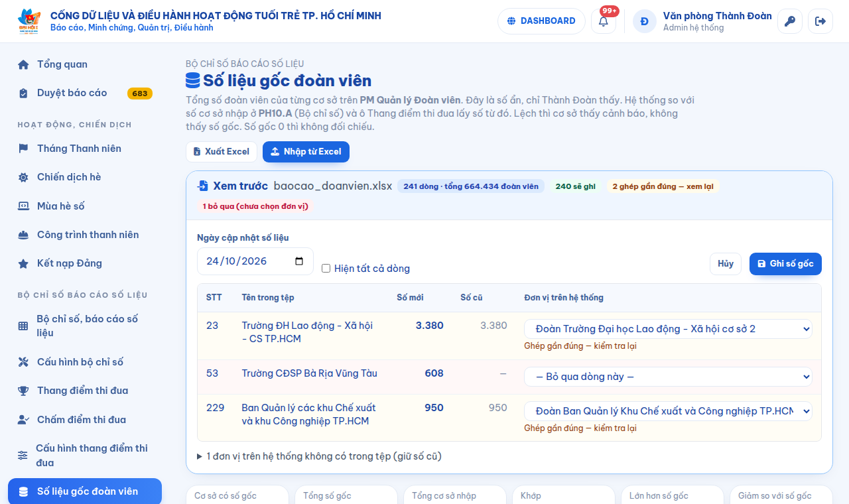Click the sun icon beside Chiến dịch hè

tap(23, 177)
